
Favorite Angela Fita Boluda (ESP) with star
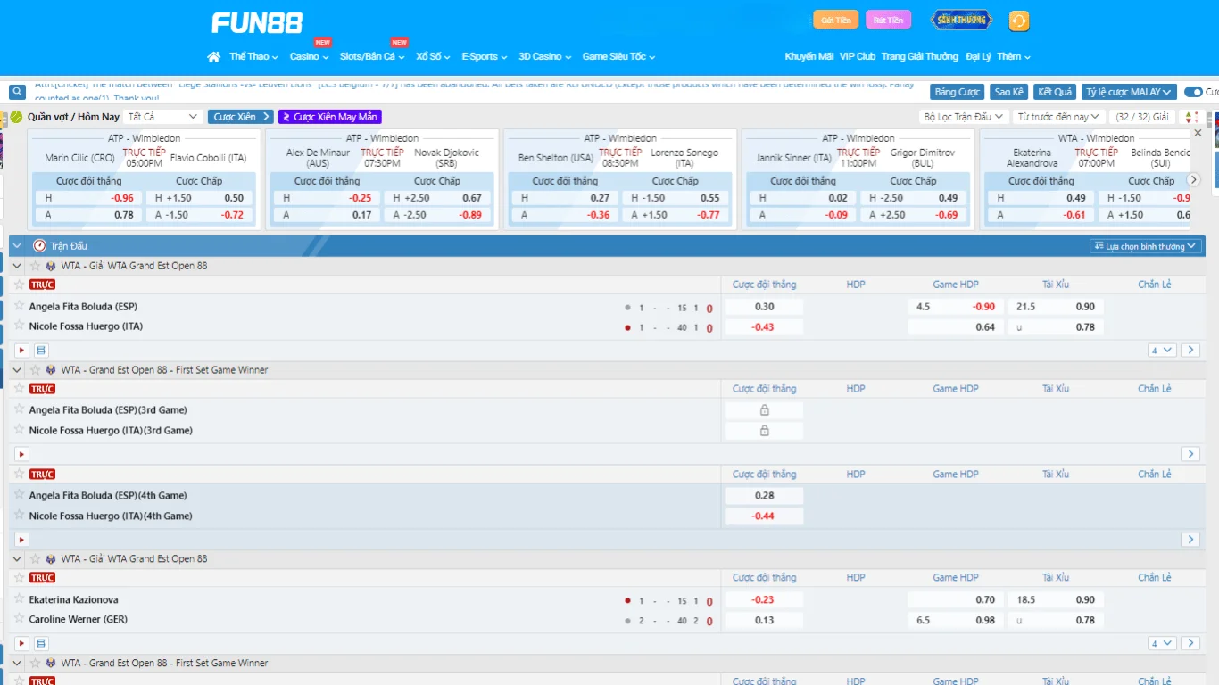(x=19, y=306)
